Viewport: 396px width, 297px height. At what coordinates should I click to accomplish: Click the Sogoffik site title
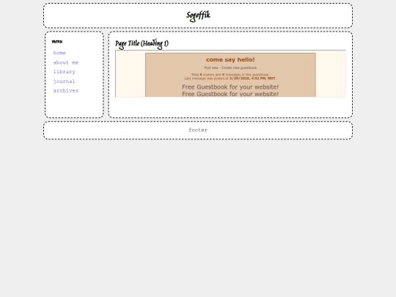click(x=198, y=16)
